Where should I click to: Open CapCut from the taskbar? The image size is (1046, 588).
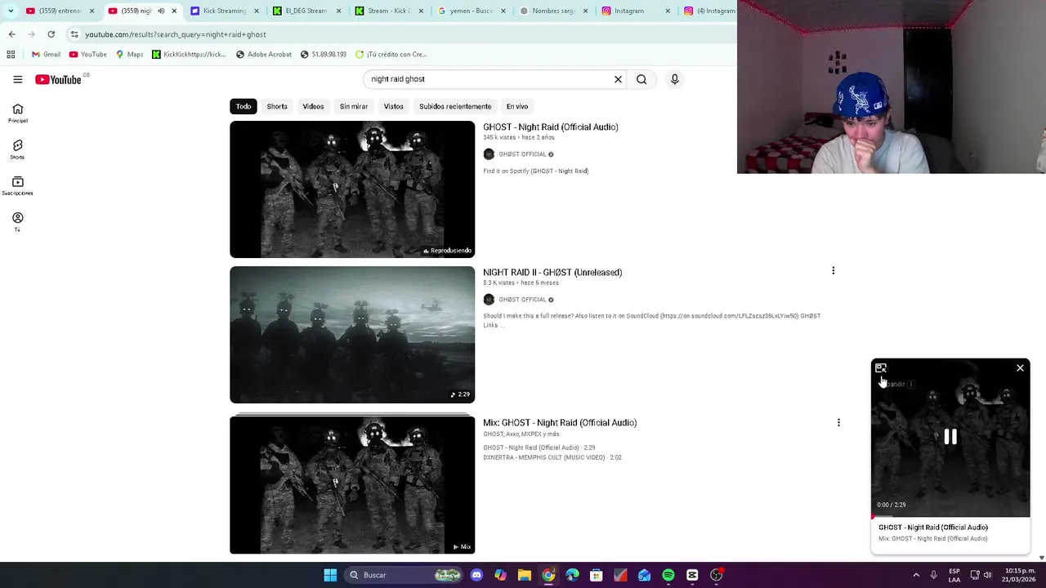692,575
